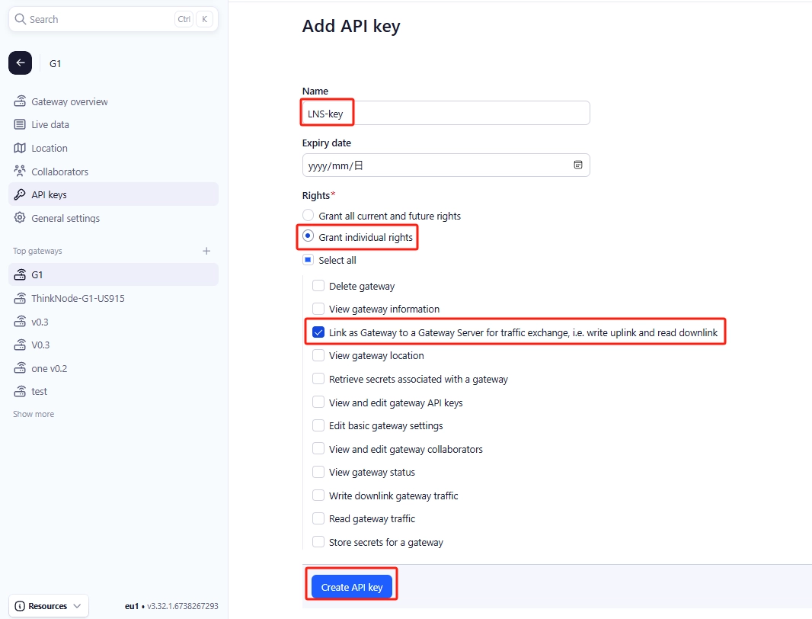The width and height of the screenshot is (812, 619).
Task: Click the search magnifier icon
Action: (21, 19)
